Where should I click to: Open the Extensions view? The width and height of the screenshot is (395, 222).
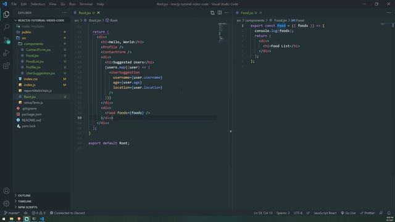coord(6,66)
